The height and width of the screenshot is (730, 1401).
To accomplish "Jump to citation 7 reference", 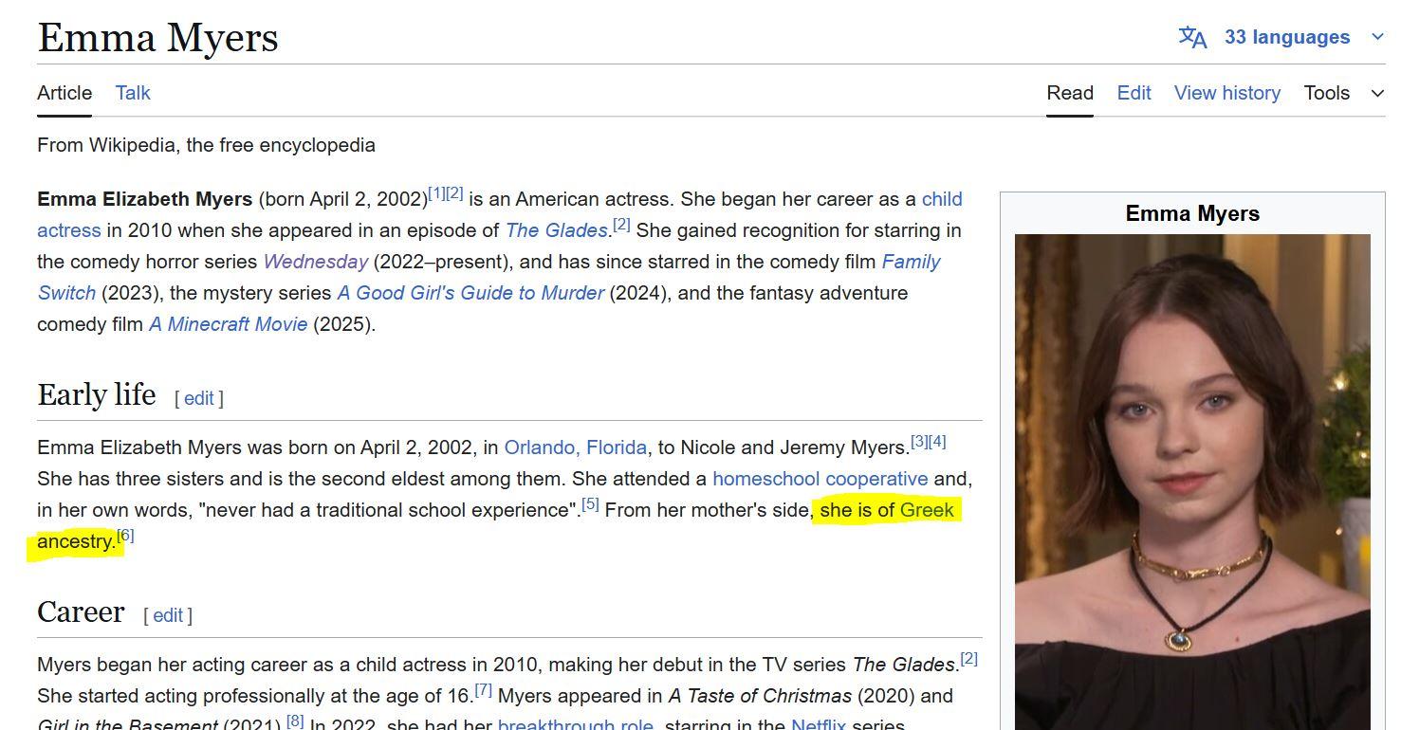I will [483, 690].
